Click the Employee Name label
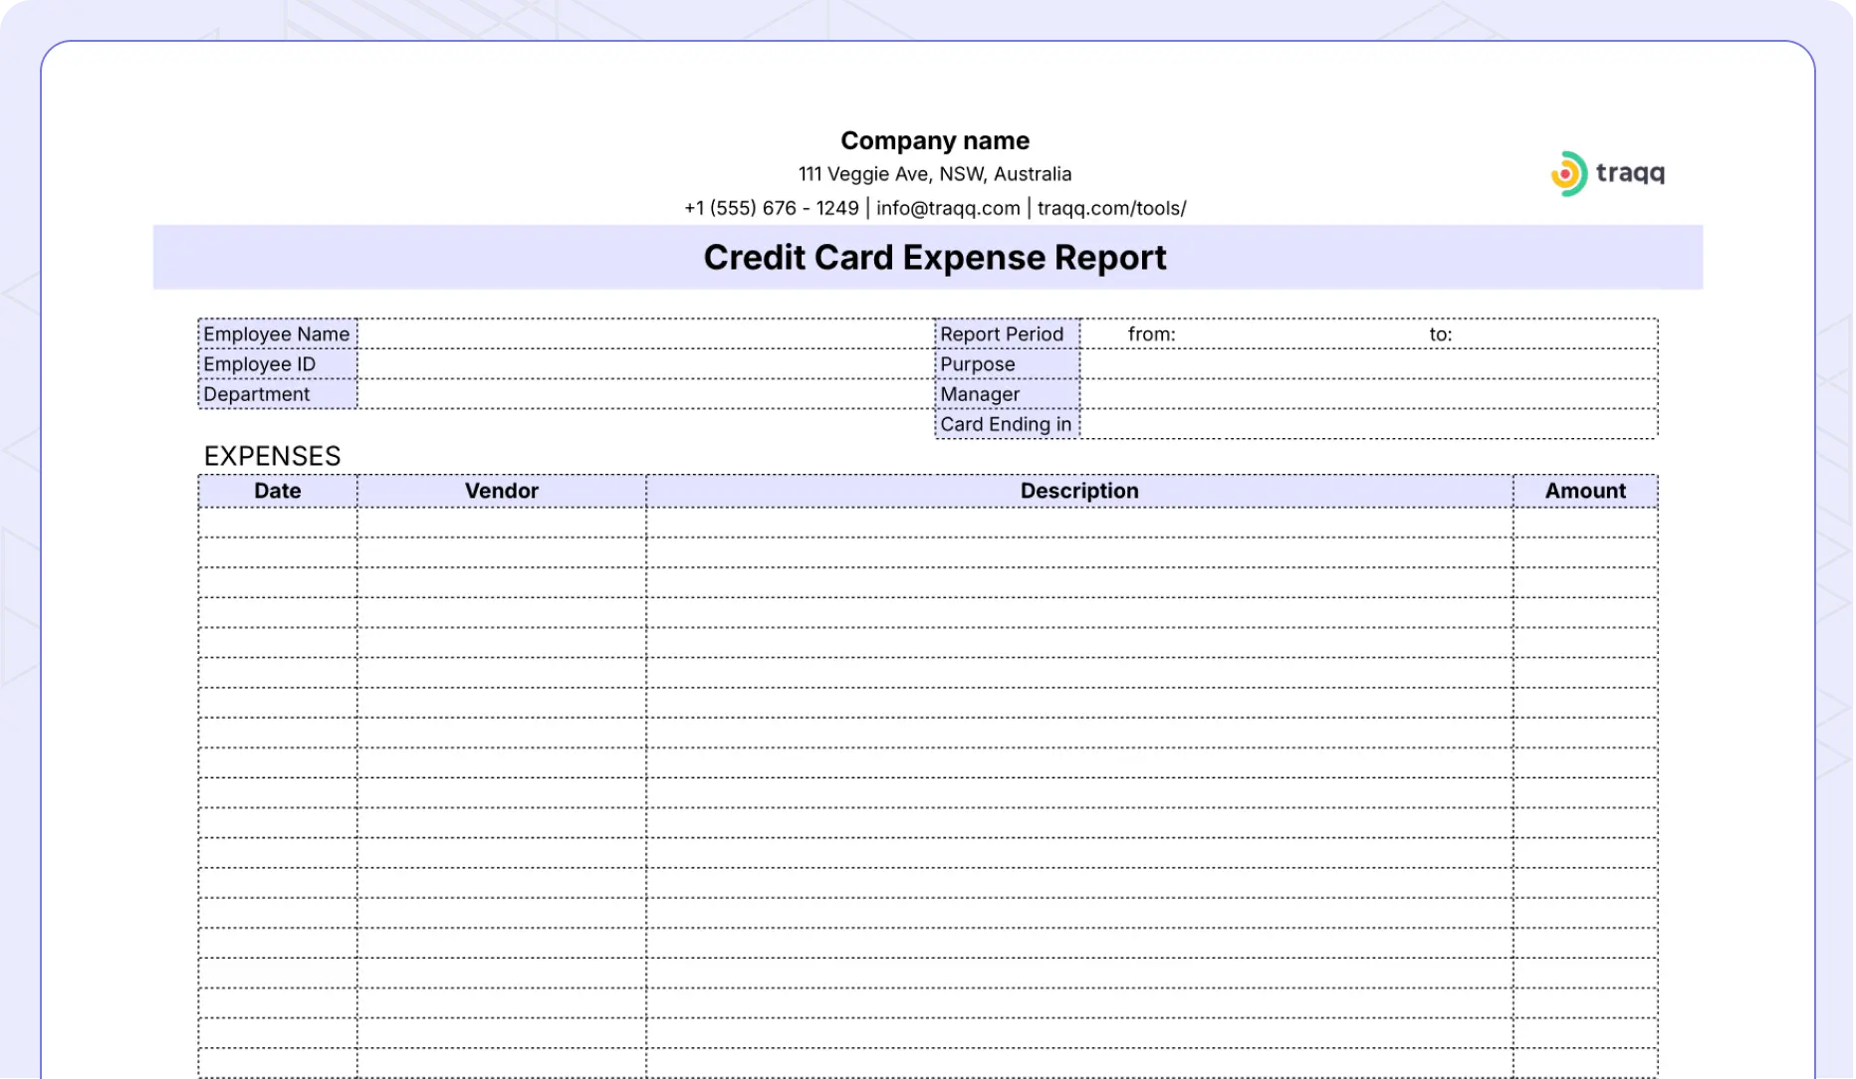 tap(278, 334)
